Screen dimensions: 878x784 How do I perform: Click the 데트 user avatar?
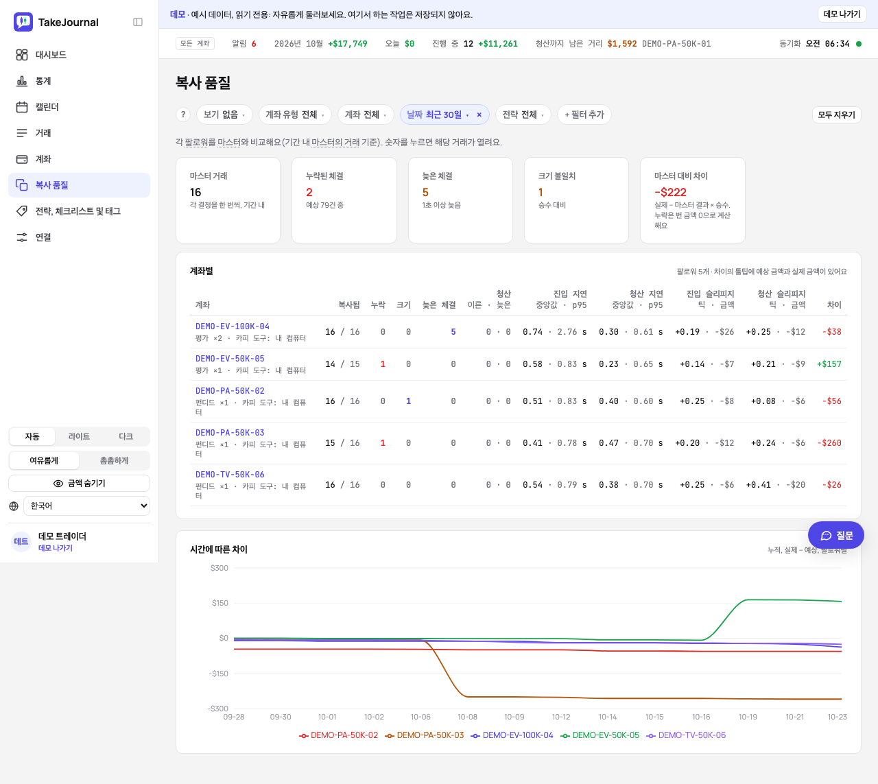tap(21, 542)
